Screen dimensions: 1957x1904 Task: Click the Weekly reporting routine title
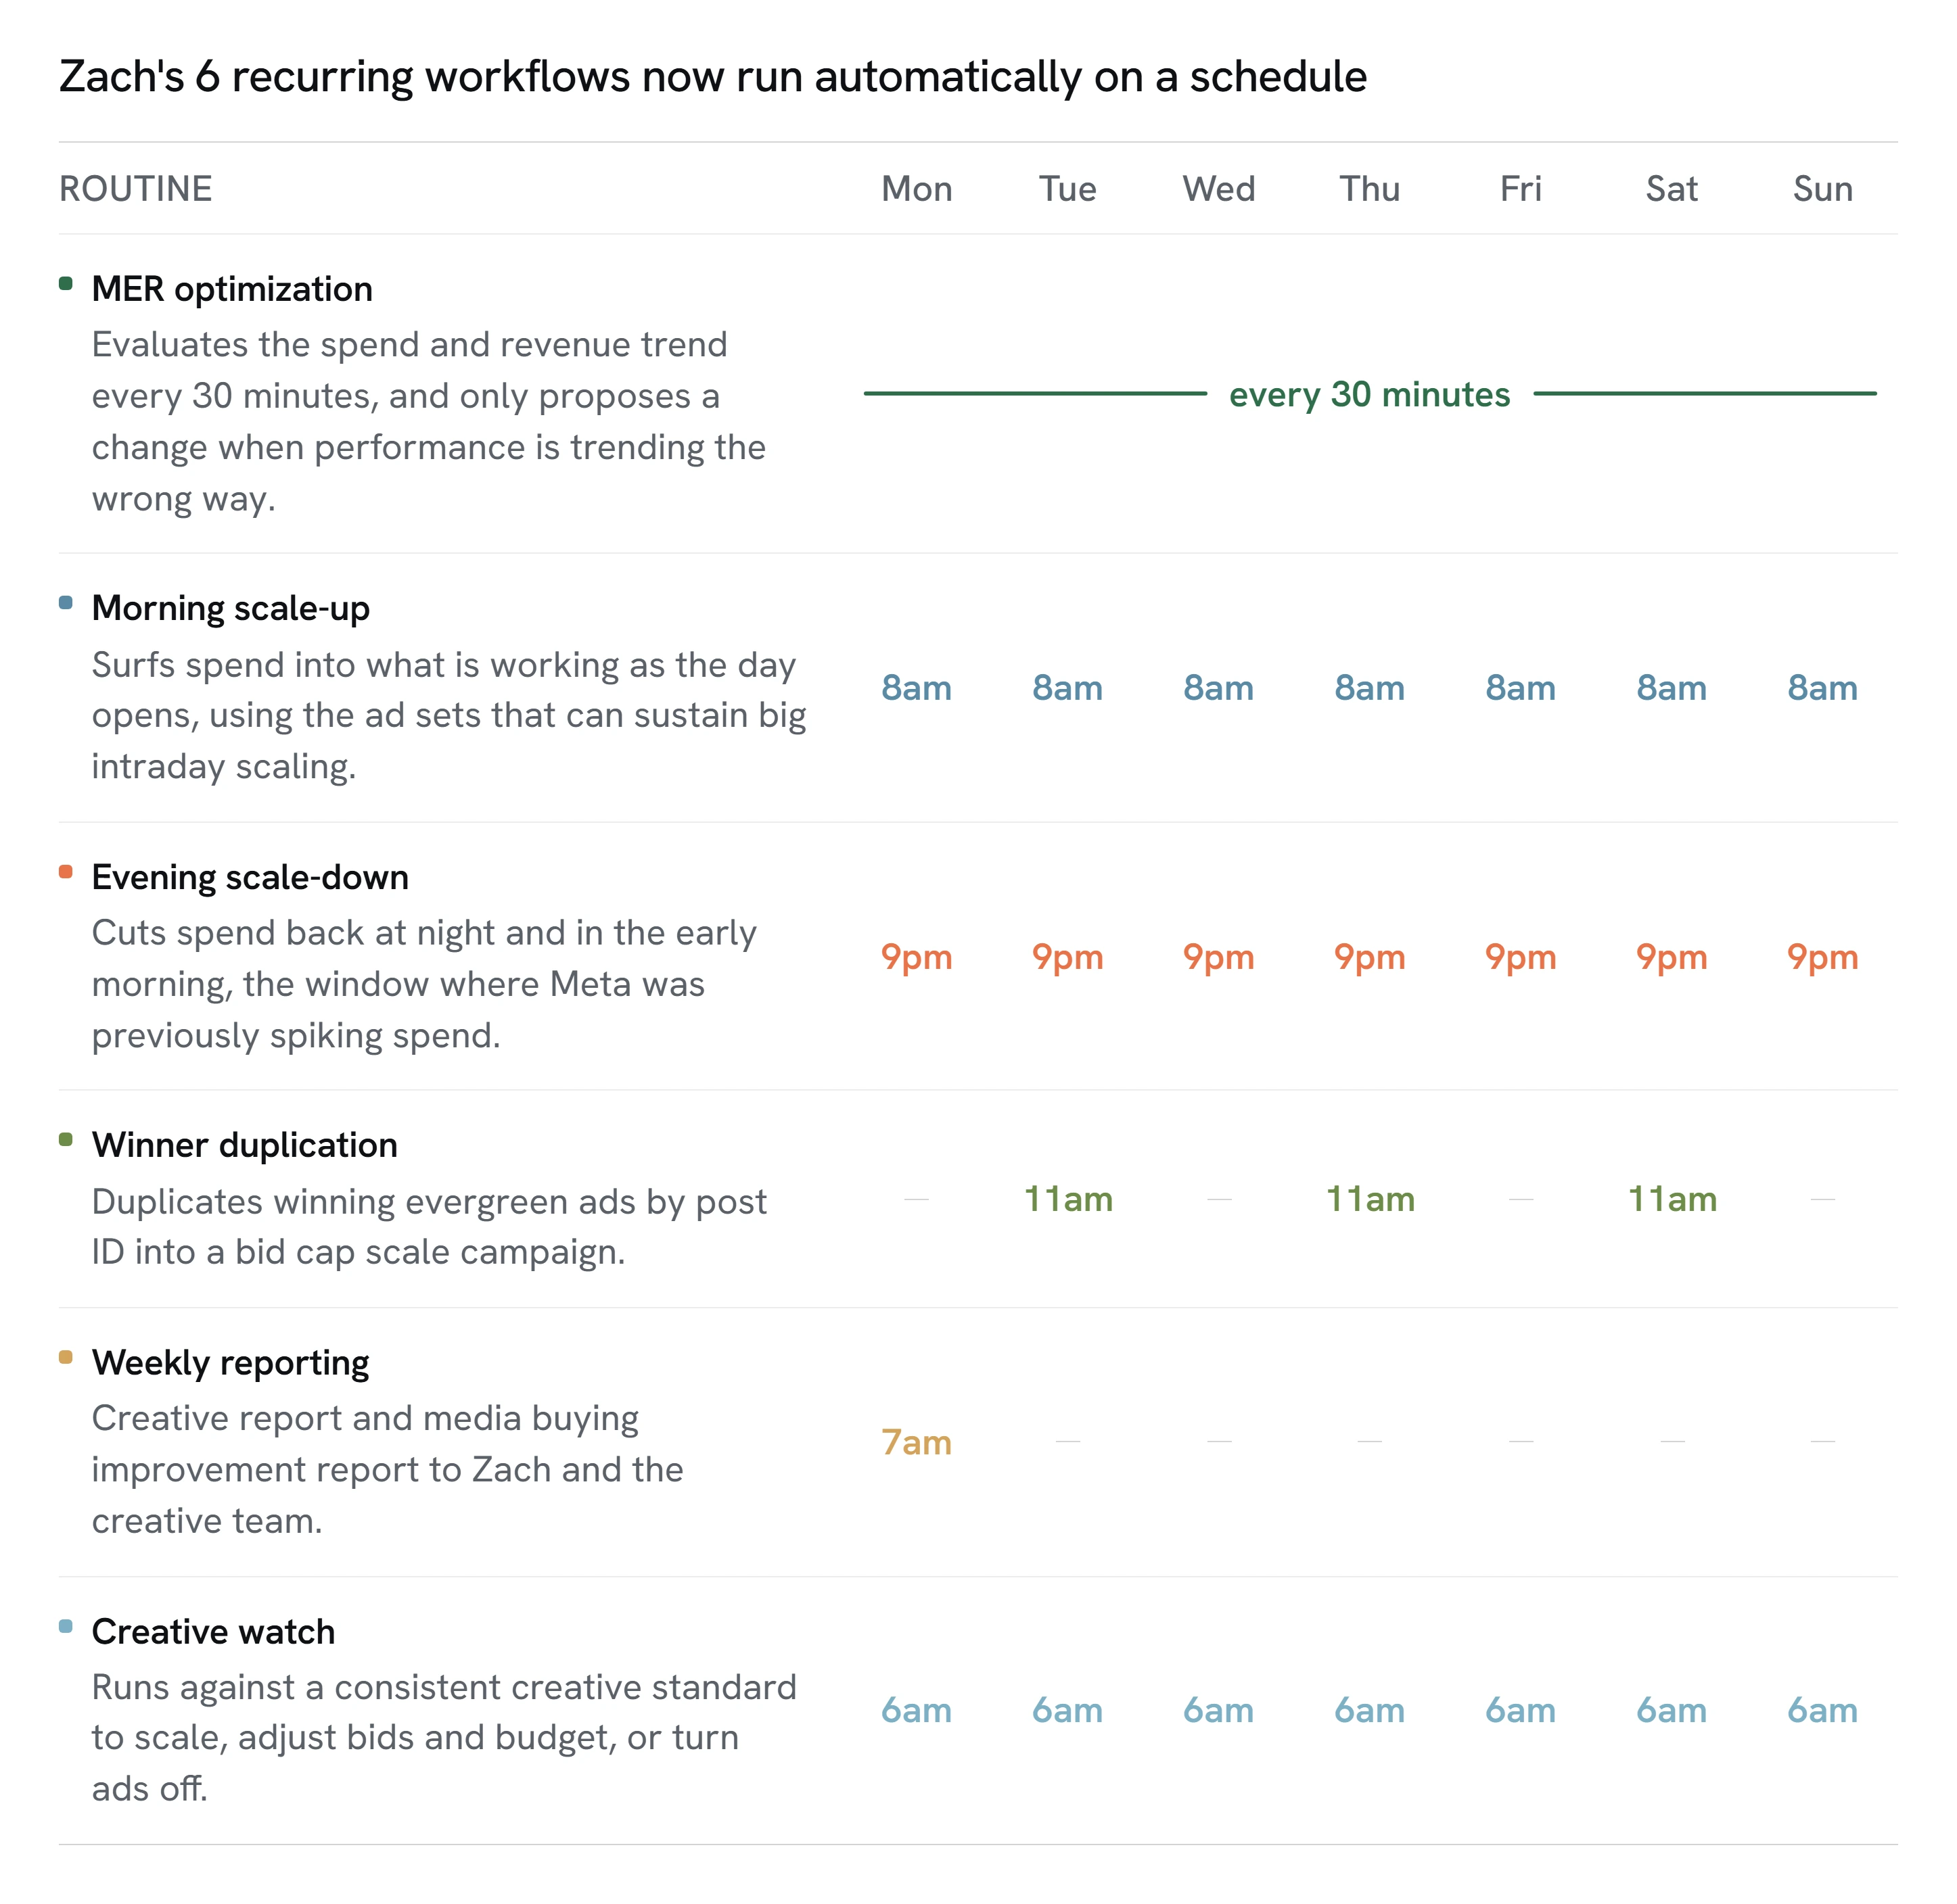(x=230, y=1363)
